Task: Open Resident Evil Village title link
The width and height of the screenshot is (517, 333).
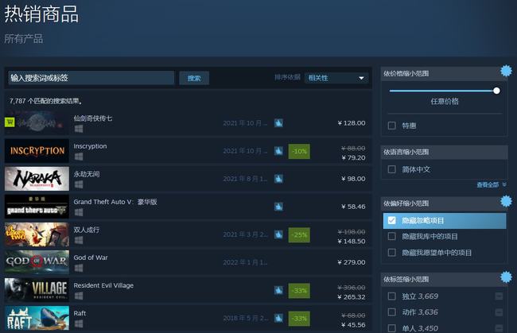Action: click(103, 285)
